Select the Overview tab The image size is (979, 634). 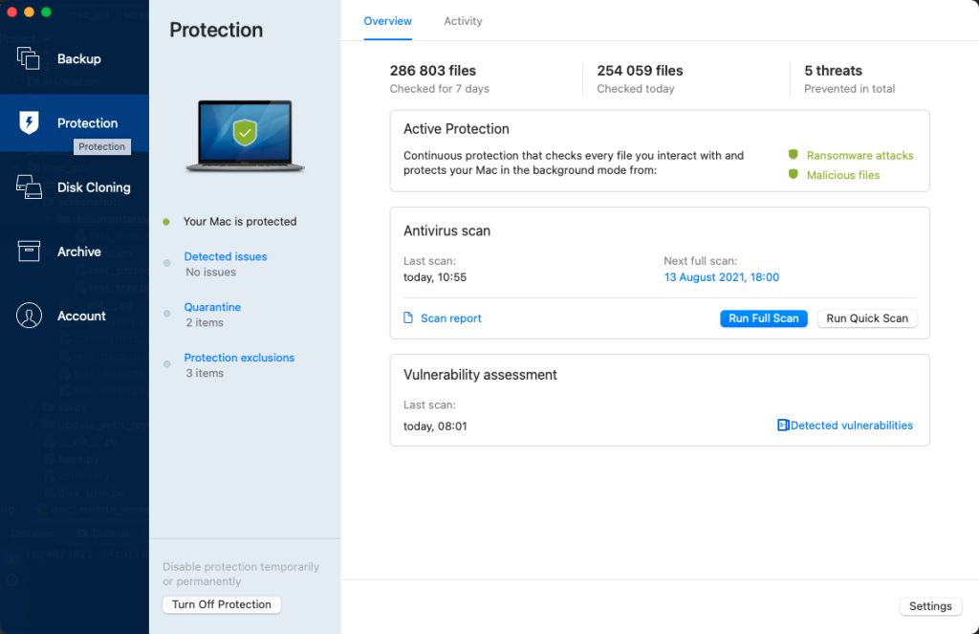387,21
